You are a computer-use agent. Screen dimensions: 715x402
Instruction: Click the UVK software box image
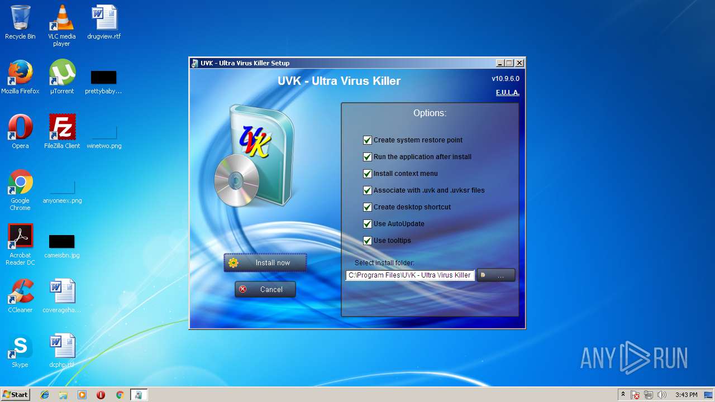click(254, 156)
